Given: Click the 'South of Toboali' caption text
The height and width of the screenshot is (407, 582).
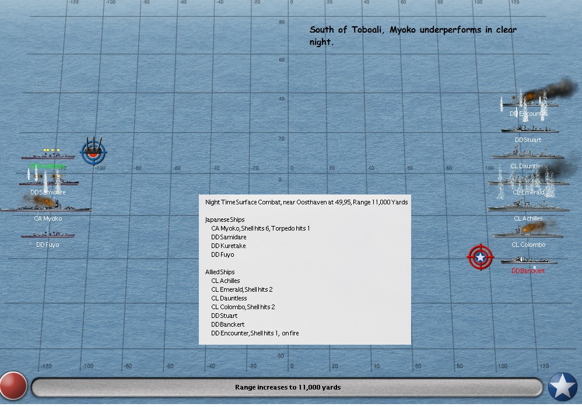Looking at the screenshot, I should point(413,35).
